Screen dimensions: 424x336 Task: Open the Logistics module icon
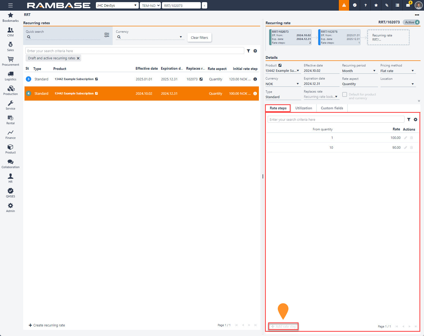point(10,76)
